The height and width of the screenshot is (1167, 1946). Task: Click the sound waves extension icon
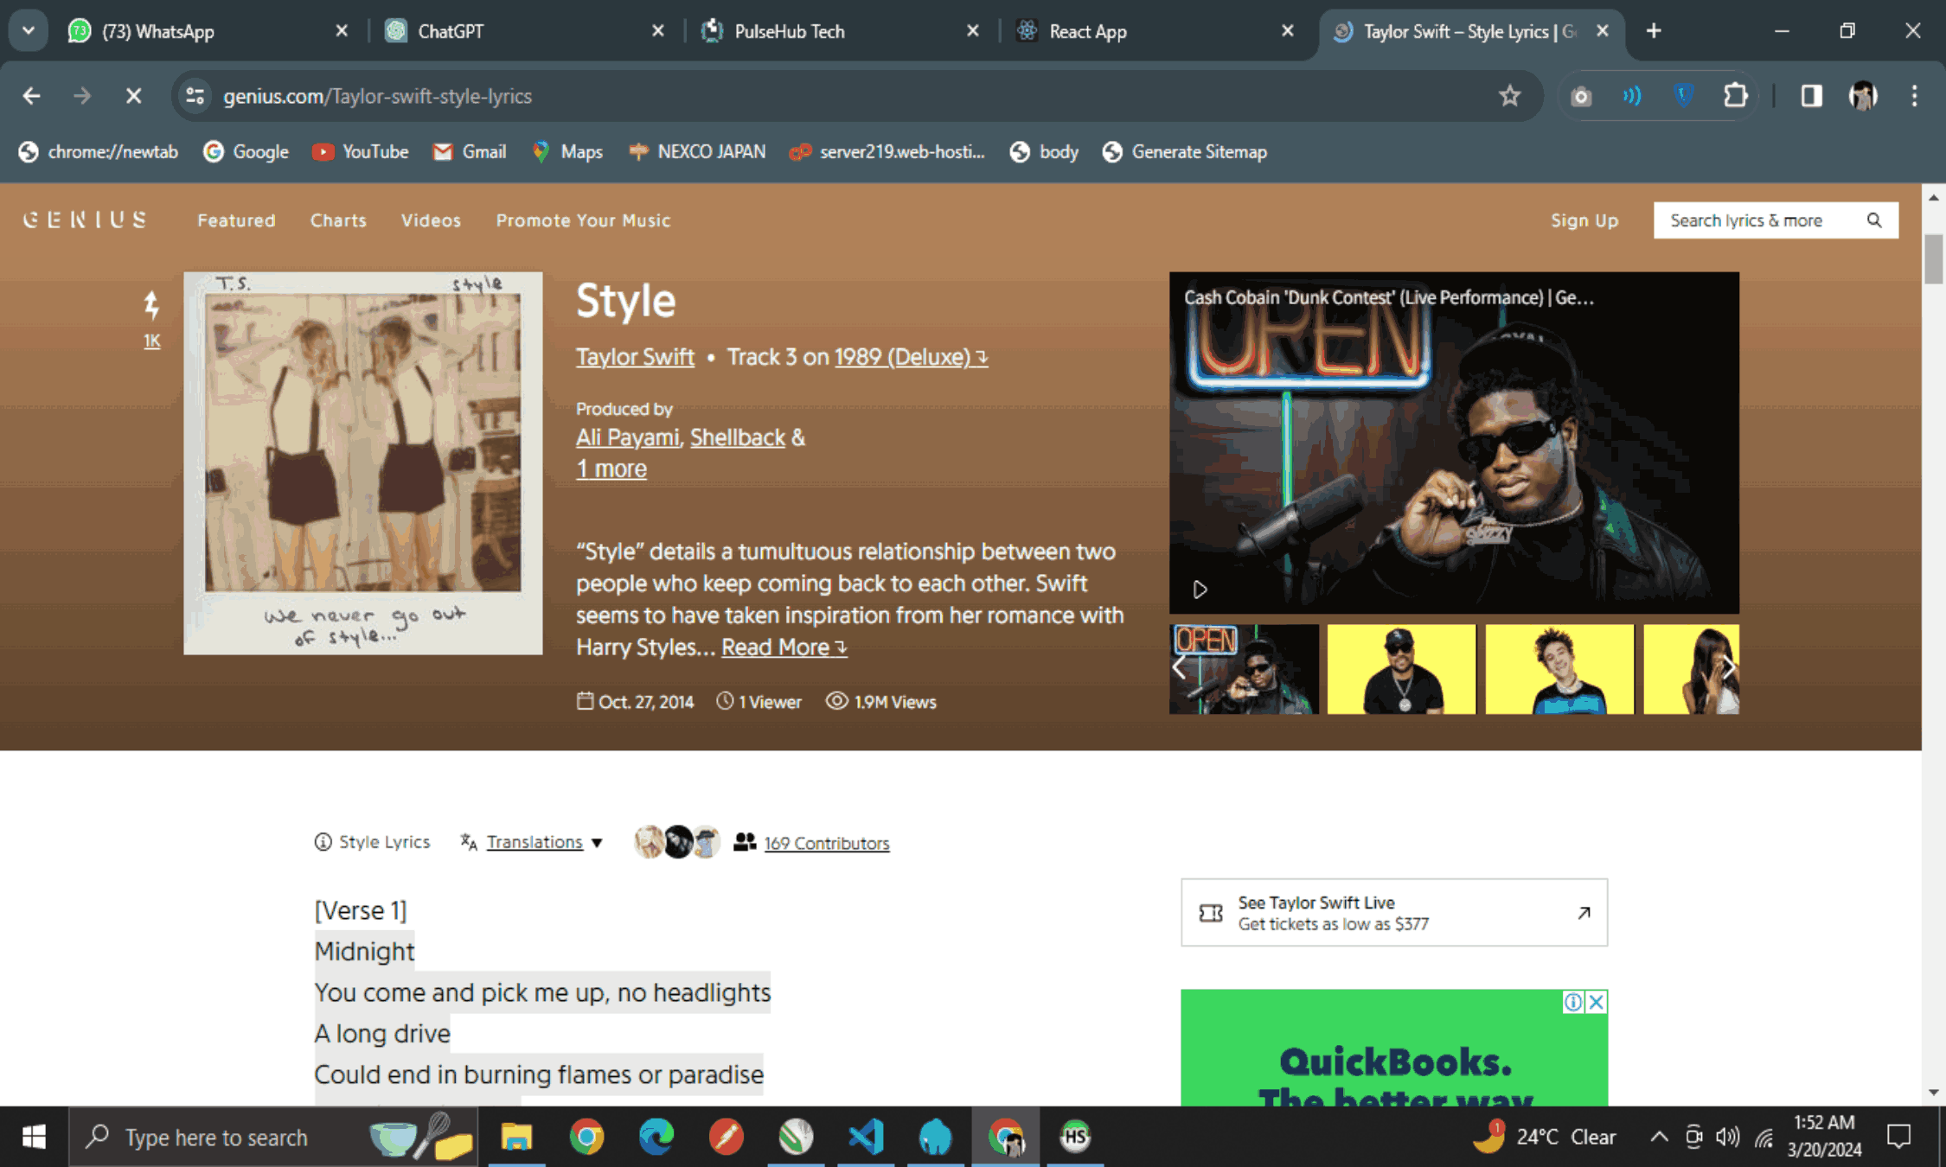coord(1631,96)
